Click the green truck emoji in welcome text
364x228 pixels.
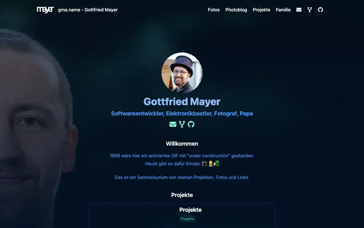[216, 164]
